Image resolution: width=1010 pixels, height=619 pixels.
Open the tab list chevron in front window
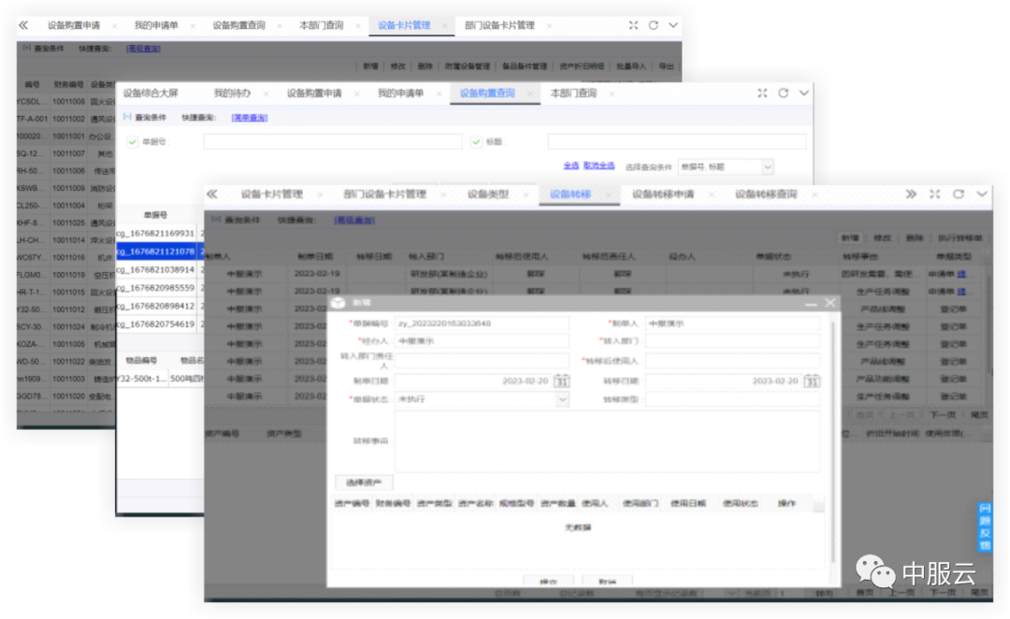pos(982,194)
